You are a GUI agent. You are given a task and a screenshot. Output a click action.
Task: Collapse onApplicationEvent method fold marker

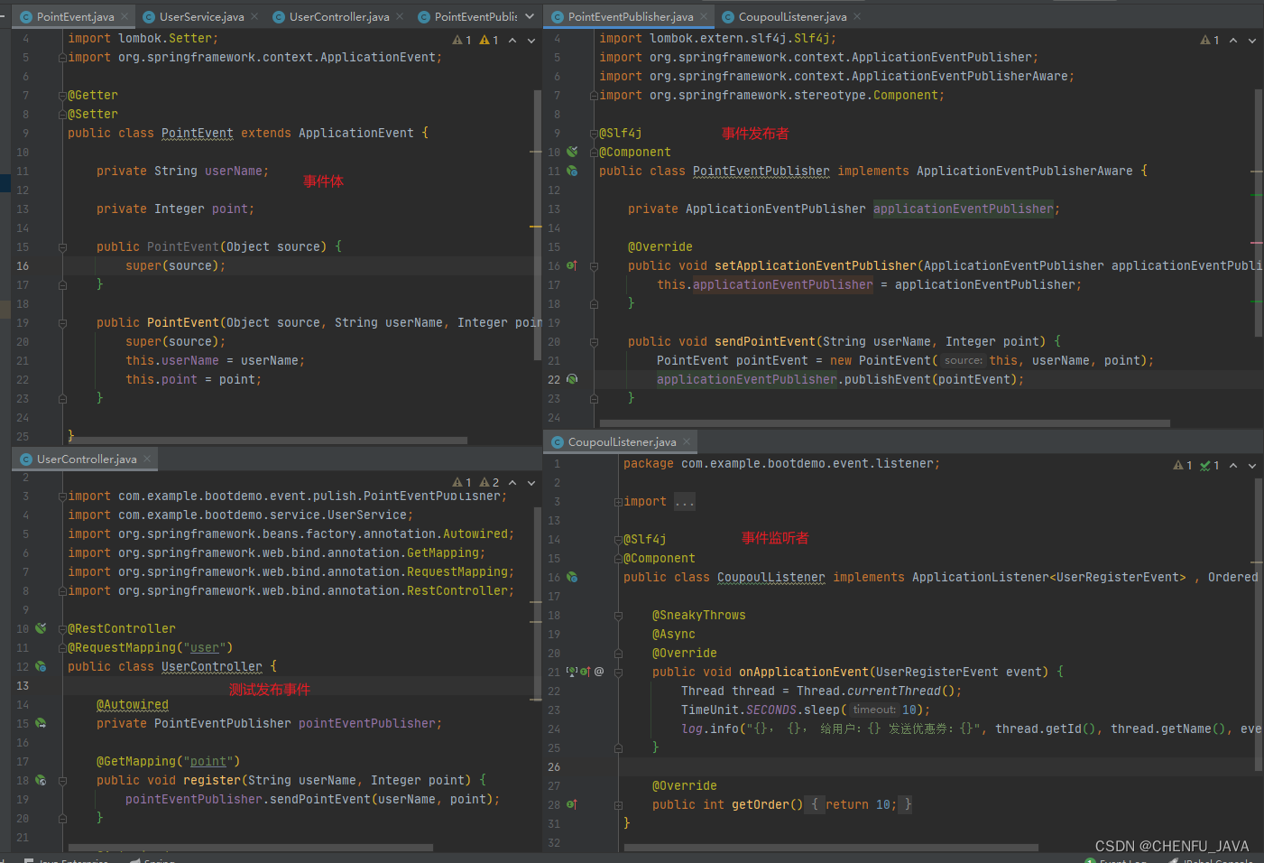(618, 672)
